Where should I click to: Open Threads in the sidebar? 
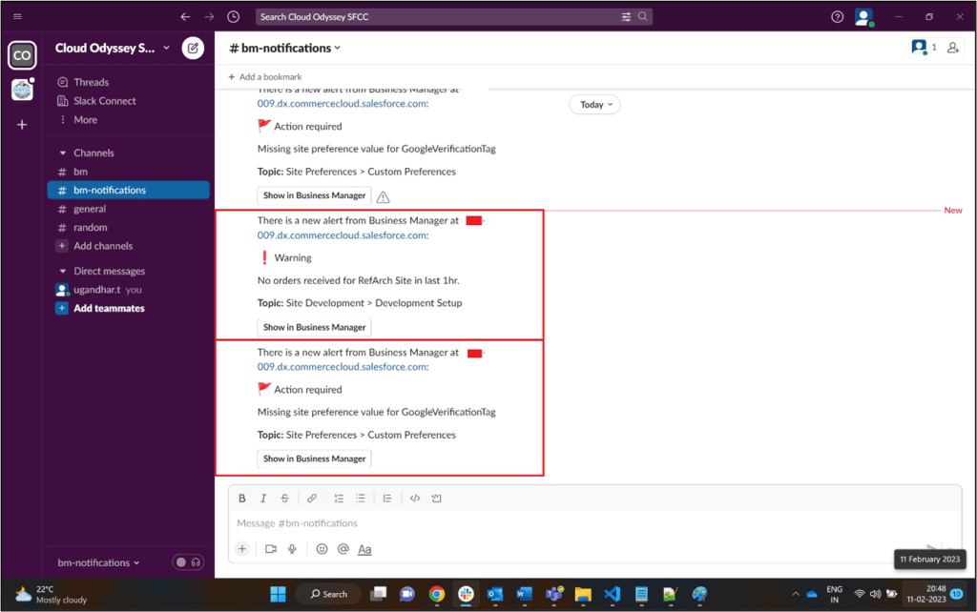tap(91, 82)
